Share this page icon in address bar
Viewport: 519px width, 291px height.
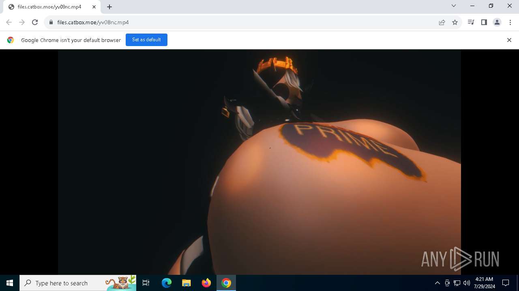(x=442, y=22)
